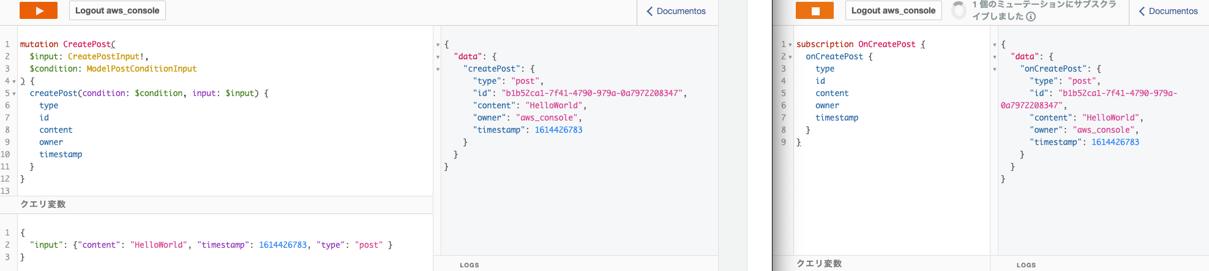Image resolution: width=1209 pixels, height=271 pixels.
Task: Open the left Documentos panel
Action: (x=676, y=11)
